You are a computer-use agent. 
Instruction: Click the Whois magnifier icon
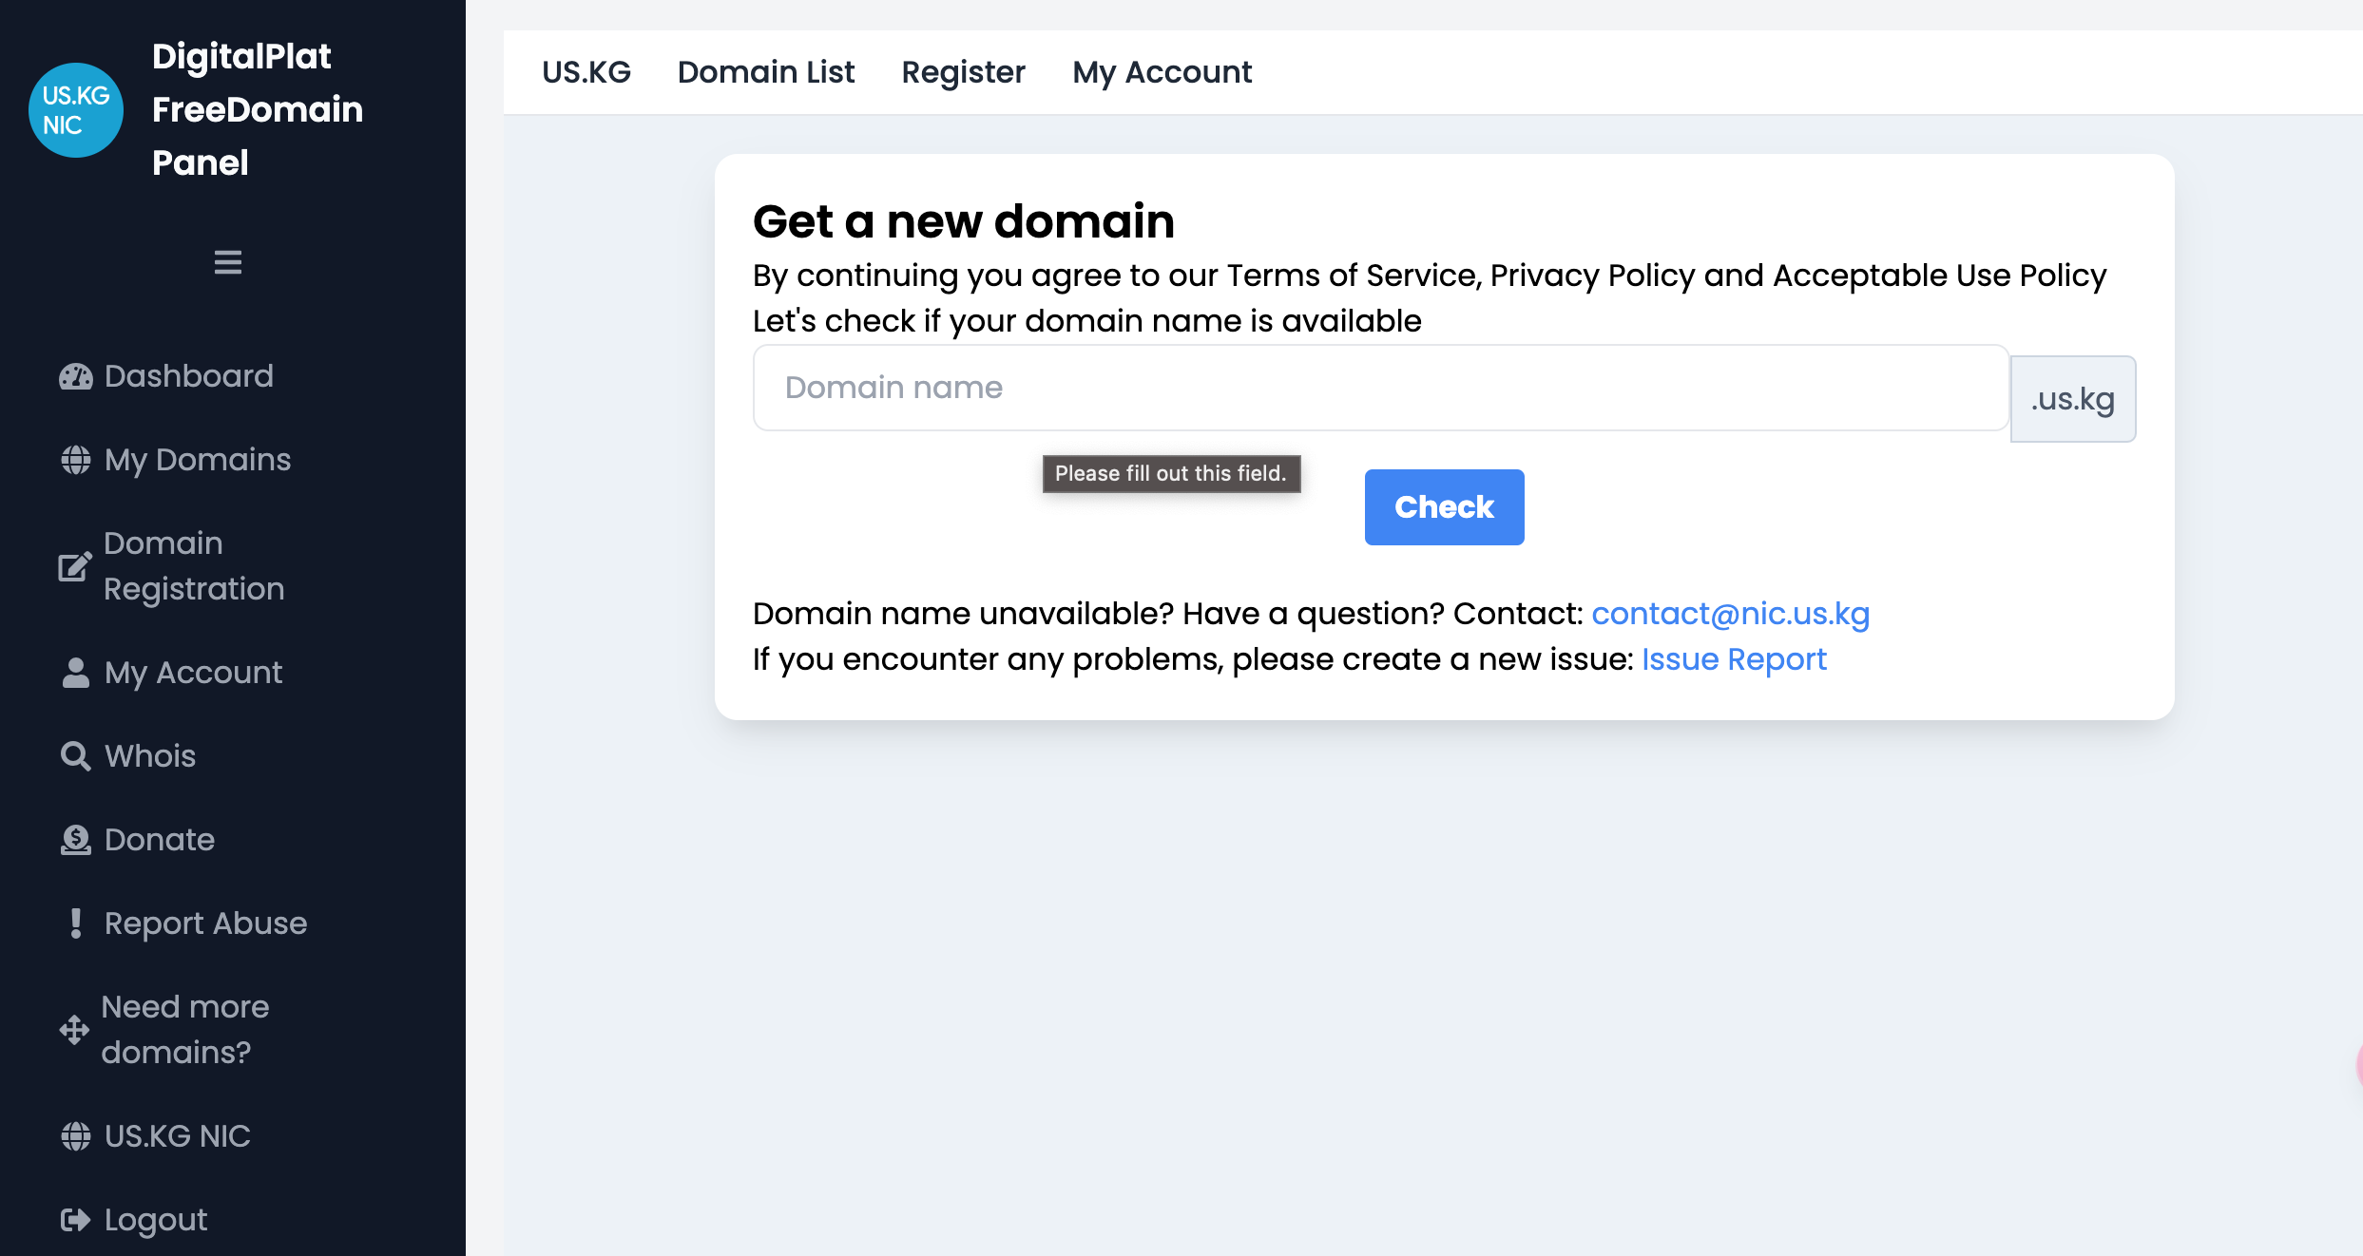(76, 756)
